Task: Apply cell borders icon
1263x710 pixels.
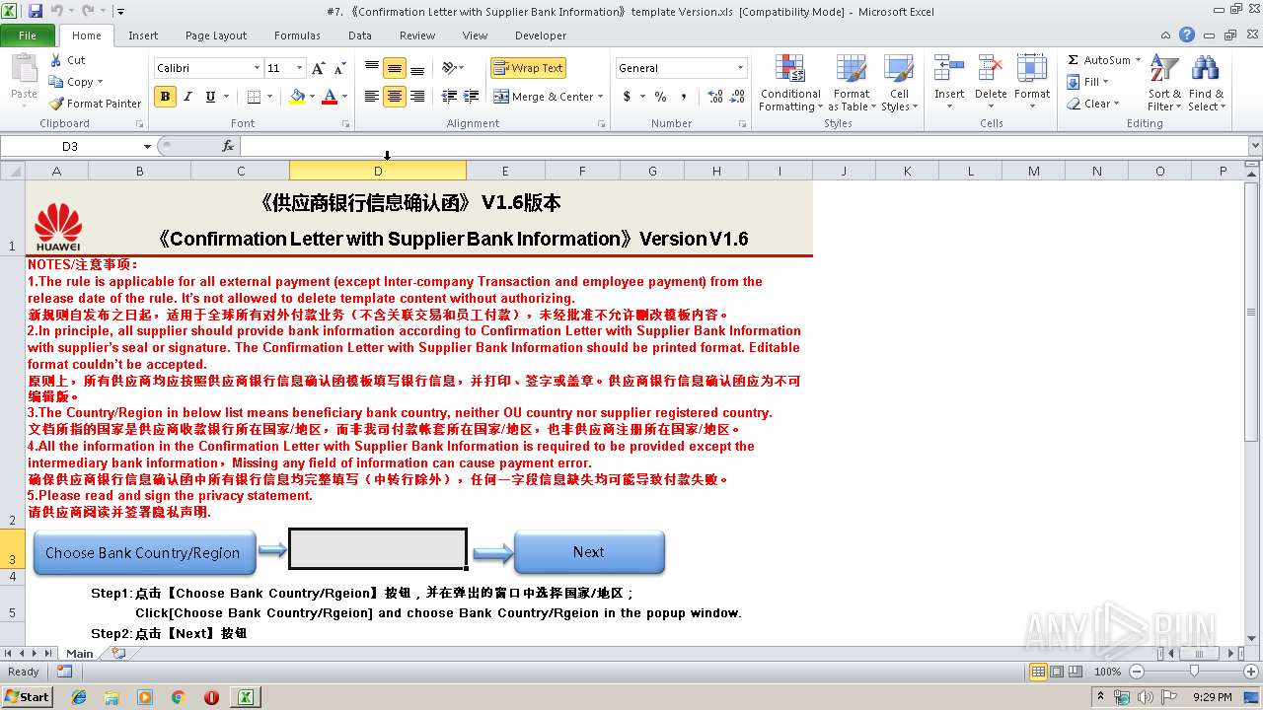Action: 255,97
